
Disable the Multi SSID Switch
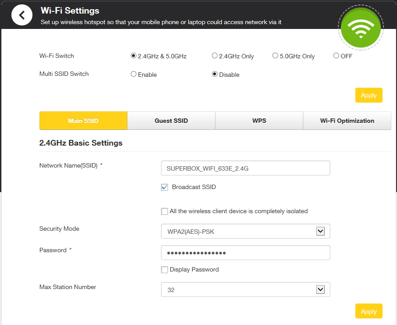215,74
